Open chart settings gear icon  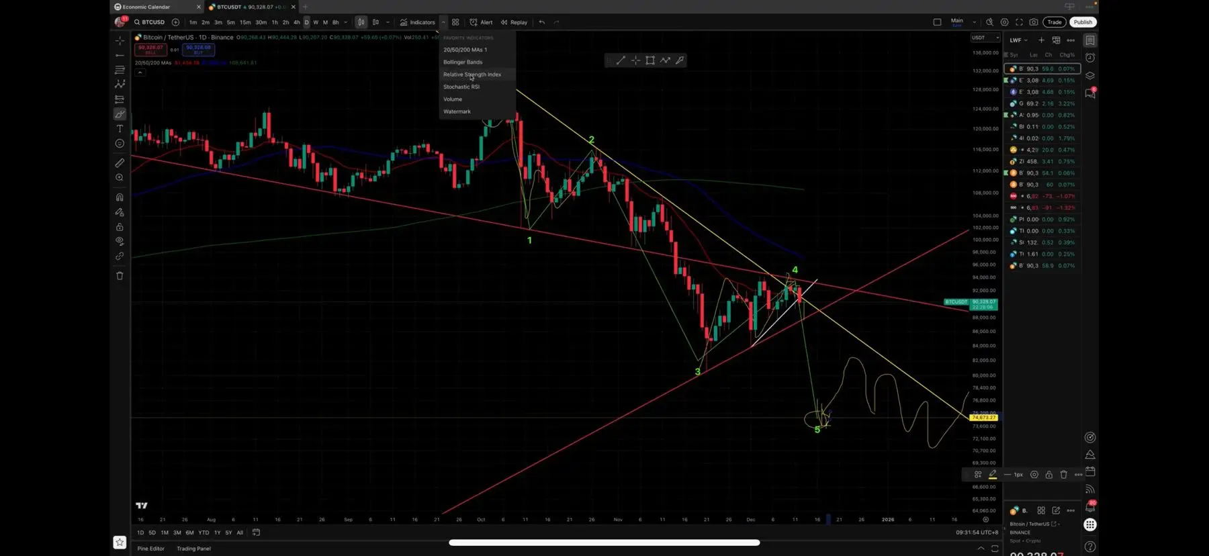(x=1005, y=22)
